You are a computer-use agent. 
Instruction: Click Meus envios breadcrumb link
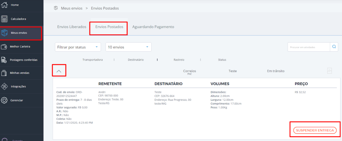coord(71,8)
